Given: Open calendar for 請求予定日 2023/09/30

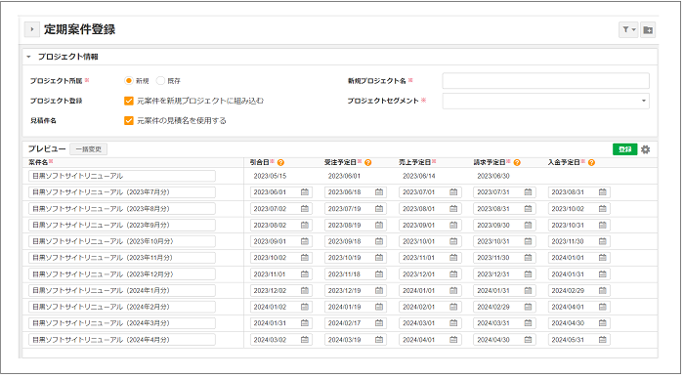Looking at the screenshot, I should (528, 225).
